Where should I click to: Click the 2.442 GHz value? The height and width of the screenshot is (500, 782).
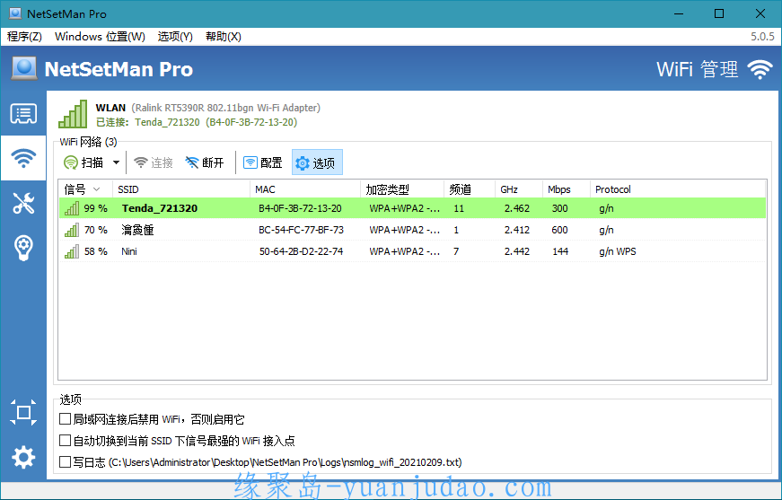point(516,251)
